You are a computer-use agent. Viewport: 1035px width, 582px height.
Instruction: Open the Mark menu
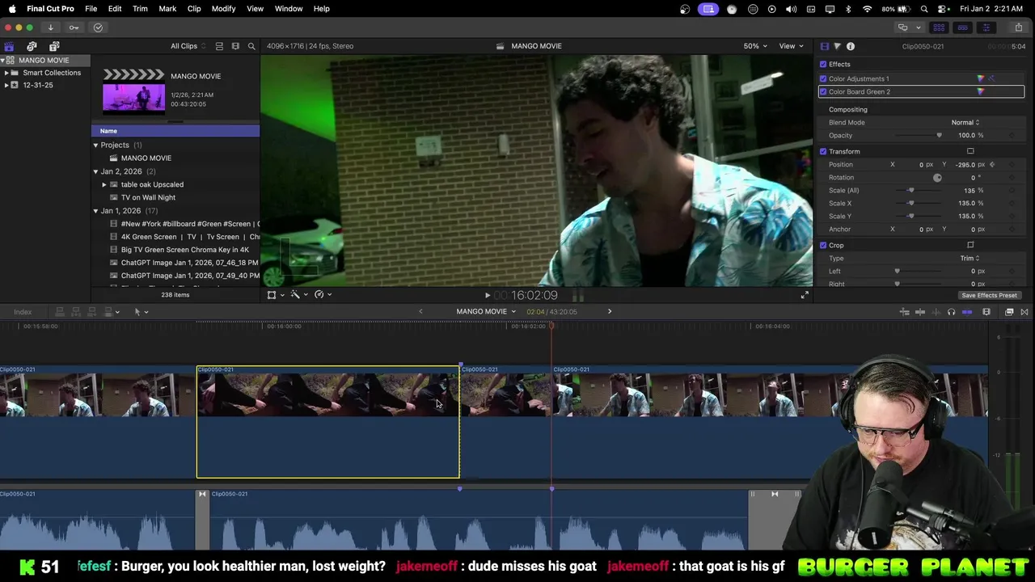point(167,8)
